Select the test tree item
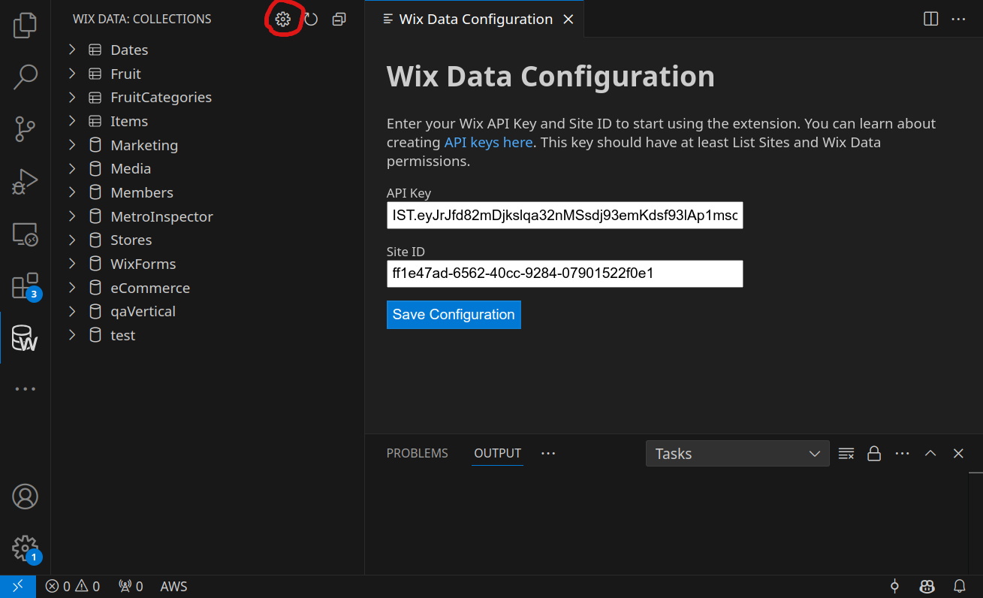 pyautogui.click(x=208, y=335)
